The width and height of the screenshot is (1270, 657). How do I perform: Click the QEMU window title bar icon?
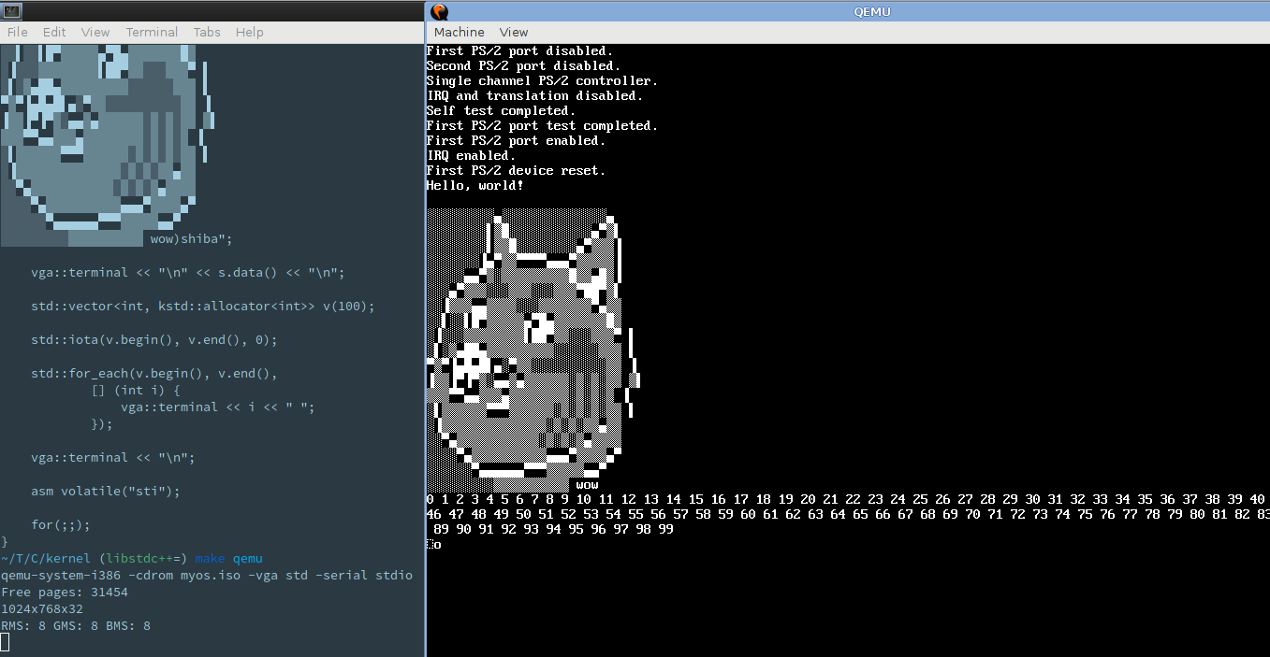439,11
